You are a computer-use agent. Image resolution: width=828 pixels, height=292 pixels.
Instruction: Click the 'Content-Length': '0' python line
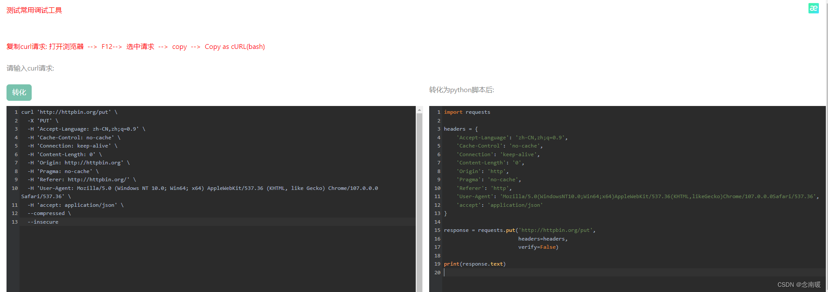pos(490,163)
